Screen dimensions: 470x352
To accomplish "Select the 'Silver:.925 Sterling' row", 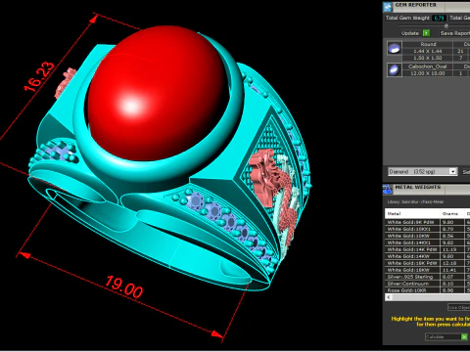I will pos(427,277).
